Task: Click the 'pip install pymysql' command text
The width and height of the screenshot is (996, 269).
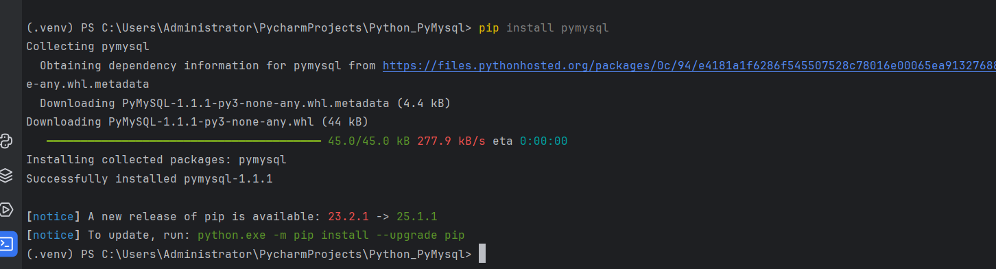Action: pyautogui.click(x=543, y=28)
